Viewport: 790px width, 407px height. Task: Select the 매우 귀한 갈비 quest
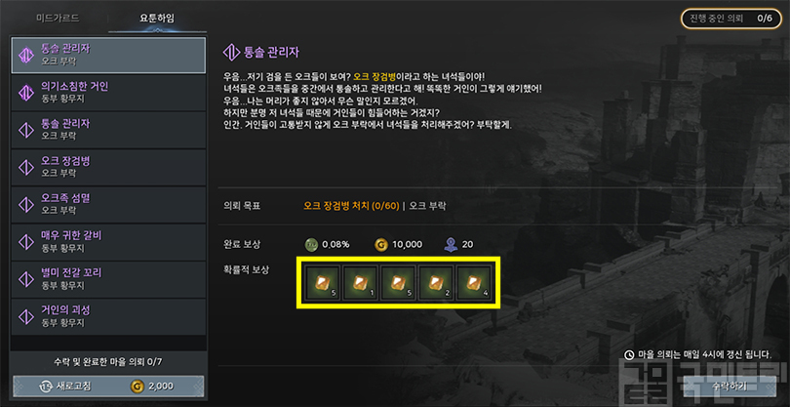[108, 242]
